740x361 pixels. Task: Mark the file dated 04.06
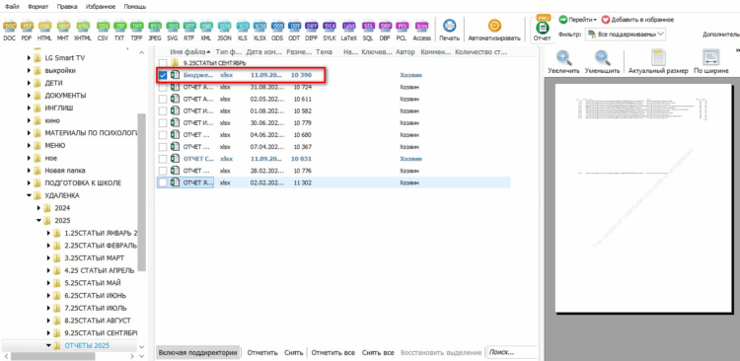[163, 135]
